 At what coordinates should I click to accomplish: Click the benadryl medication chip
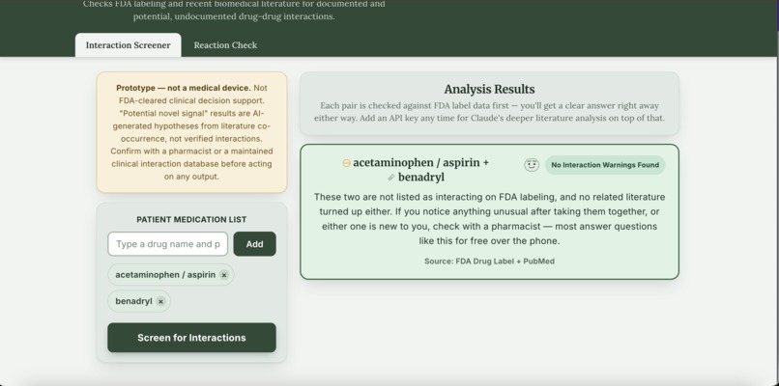139,301
